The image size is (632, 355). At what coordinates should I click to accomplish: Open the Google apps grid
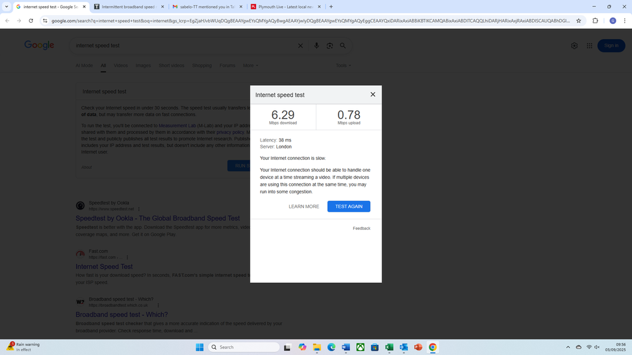(590, 45)
